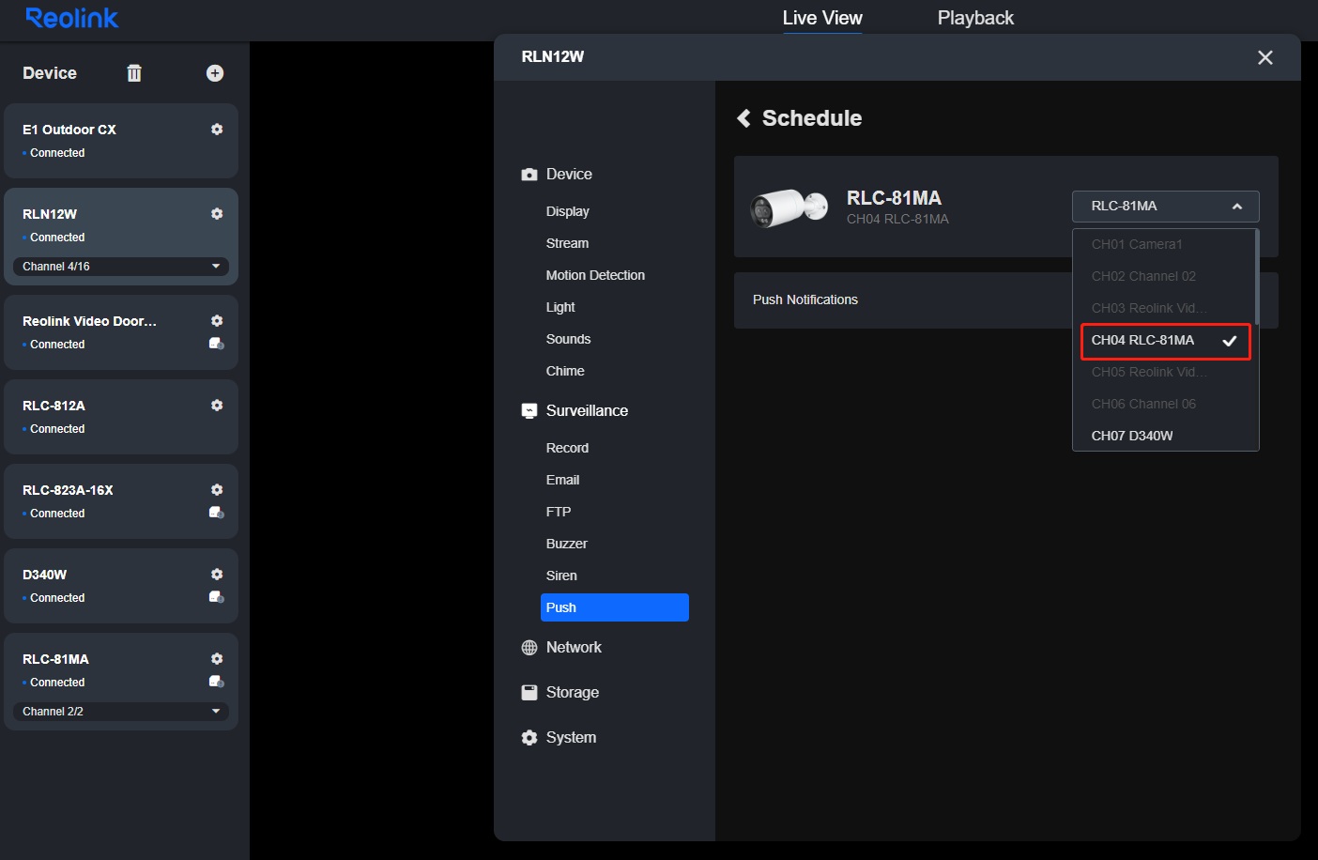Open settings gear for RLC-81MA device
Screen dimensions: 1318x860
[x=217, y=659]
